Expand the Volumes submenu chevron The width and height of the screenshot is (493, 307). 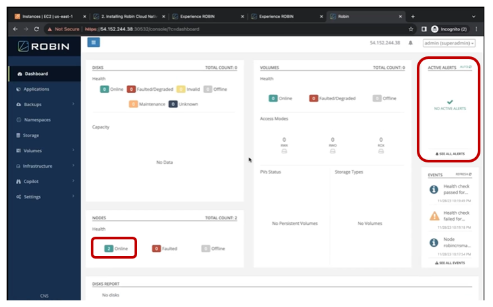74,150
